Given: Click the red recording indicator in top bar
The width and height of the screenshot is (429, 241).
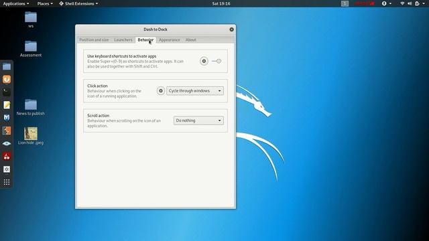Looking at the screenshot, I should click(x=364, y=3).
